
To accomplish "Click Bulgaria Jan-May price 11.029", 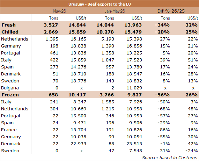I will click(134, 88).
